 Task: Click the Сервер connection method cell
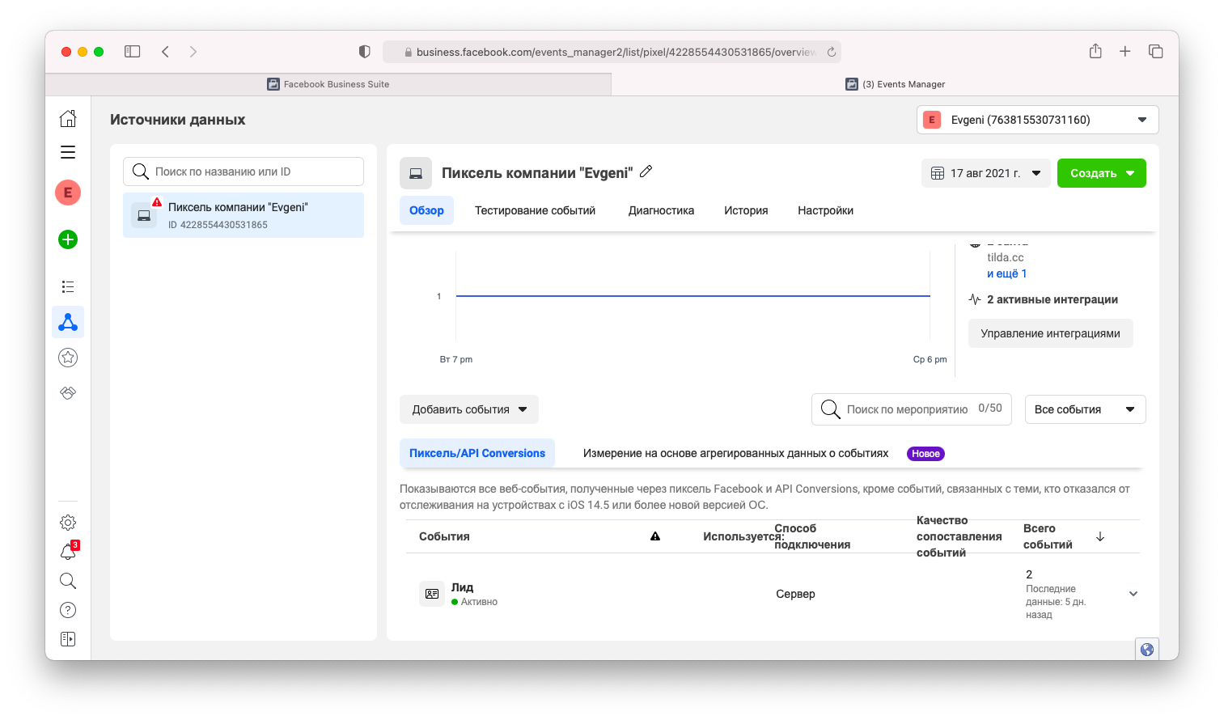pos(795,594)
